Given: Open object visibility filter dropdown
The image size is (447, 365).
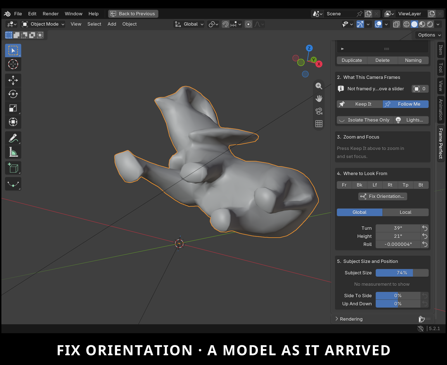Looking at the screenshot, I should tap(348, 24).
